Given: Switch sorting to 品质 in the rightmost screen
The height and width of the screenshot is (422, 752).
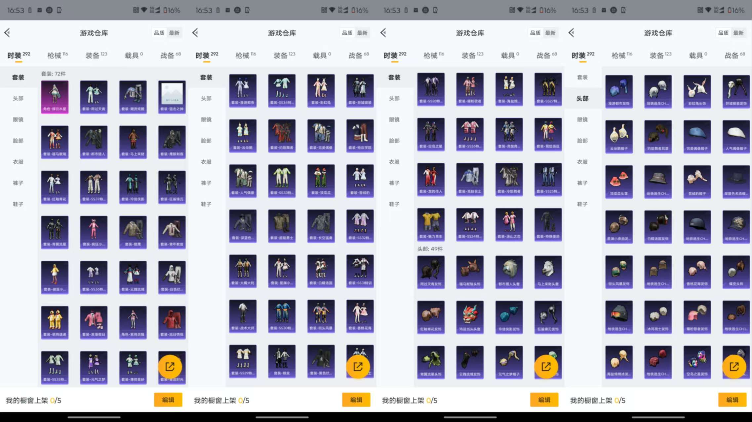Looking at the screenshot, I should point(723,33).
